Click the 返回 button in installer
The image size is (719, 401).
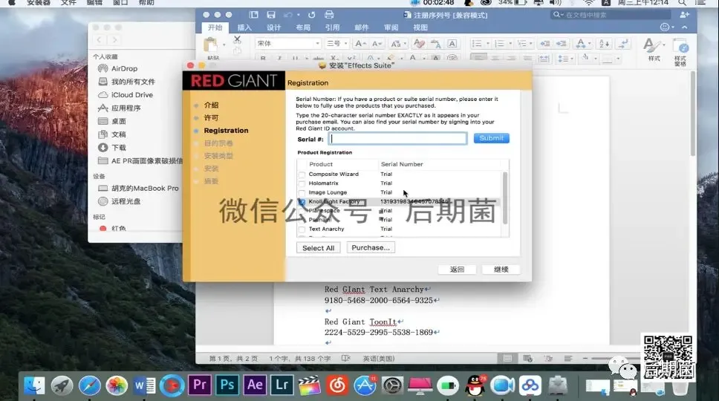(x=457, y=270)
